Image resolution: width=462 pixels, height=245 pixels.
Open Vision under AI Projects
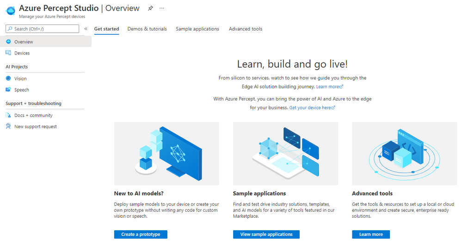coord(46,78)
